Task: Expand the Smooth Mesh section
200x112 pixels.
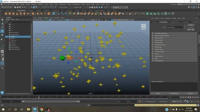Action: tap(174, 43)
